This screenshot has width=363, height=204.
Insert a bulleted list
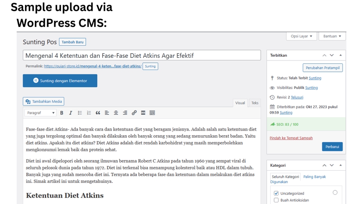point(80,113)
